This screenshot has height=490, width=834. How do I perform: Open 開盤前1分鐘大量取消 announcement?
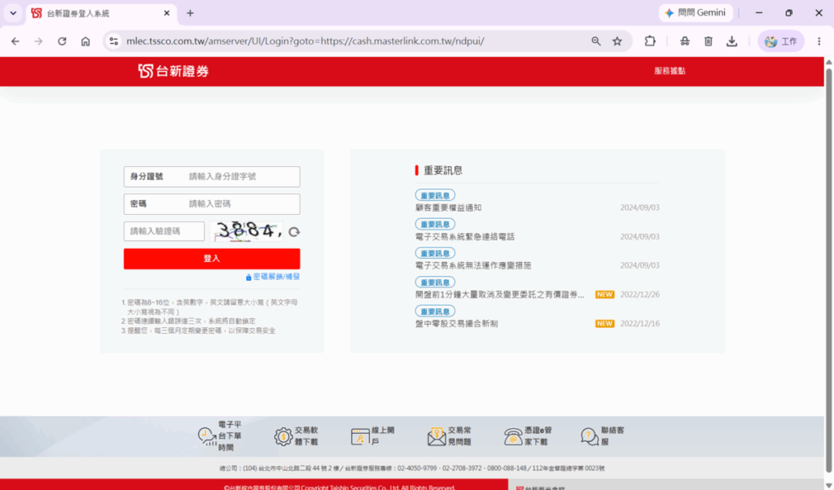[499, 295]
